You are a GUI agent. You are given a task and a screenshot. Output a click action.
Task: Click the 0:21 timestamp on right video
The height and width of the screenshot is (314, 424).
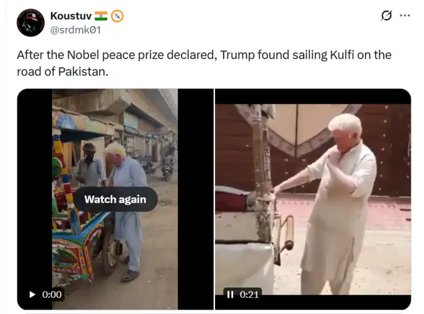[x=250, y=295]
